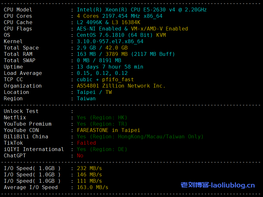The image size is (263, 197).
Task: Click the TCP CC cubic + pfifo_fast value
Action: click(x=105, y=80)
